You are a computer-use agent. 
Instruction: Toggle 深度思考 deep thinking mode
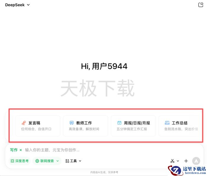click(x=20, y=161)
